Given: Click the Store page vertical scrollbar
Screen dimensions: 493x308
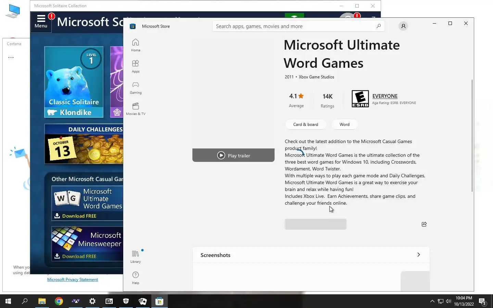Looking at the screenshot, I should [x=472, y=135].
